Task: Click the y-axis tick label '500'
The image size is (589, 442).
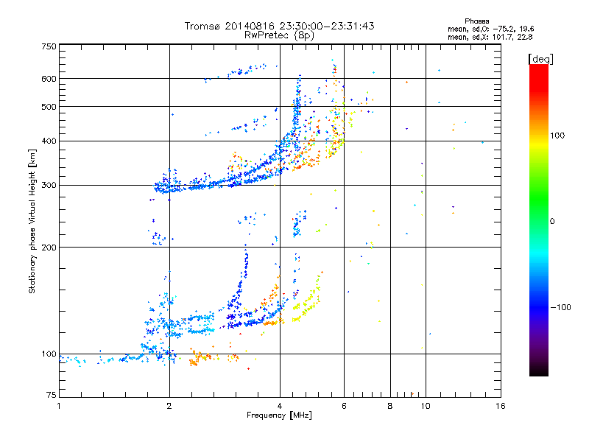Action: point(49,107)
